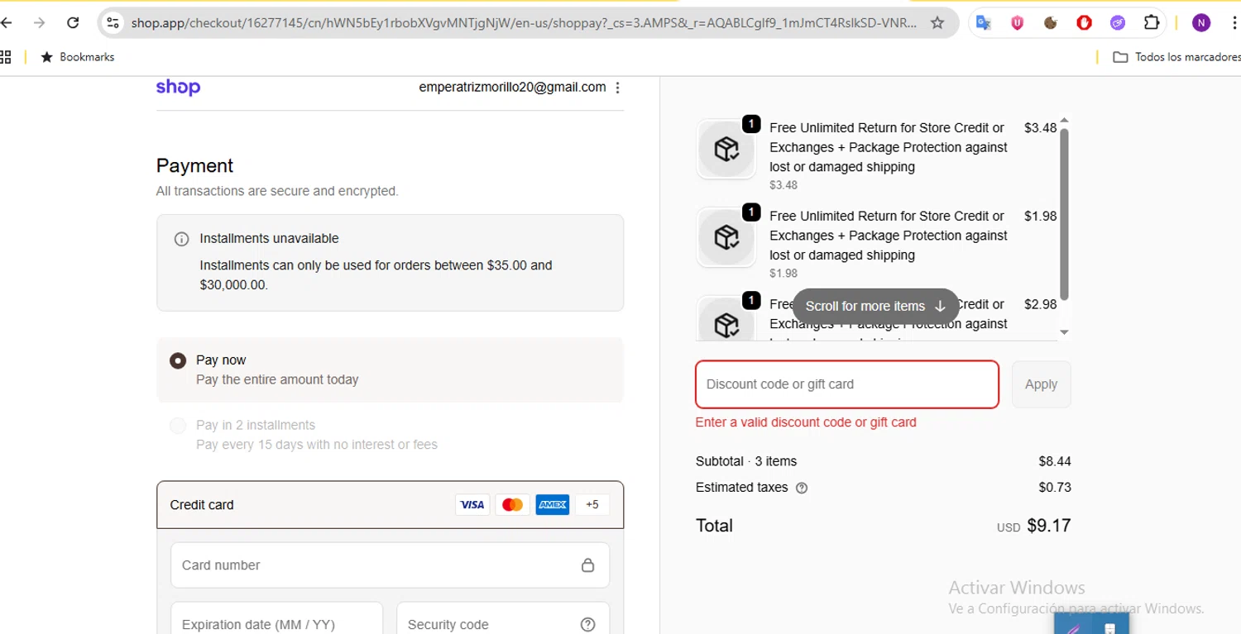Click the browser back arrow
Screen dimensions: 1241x634
(x=7, y=23)
